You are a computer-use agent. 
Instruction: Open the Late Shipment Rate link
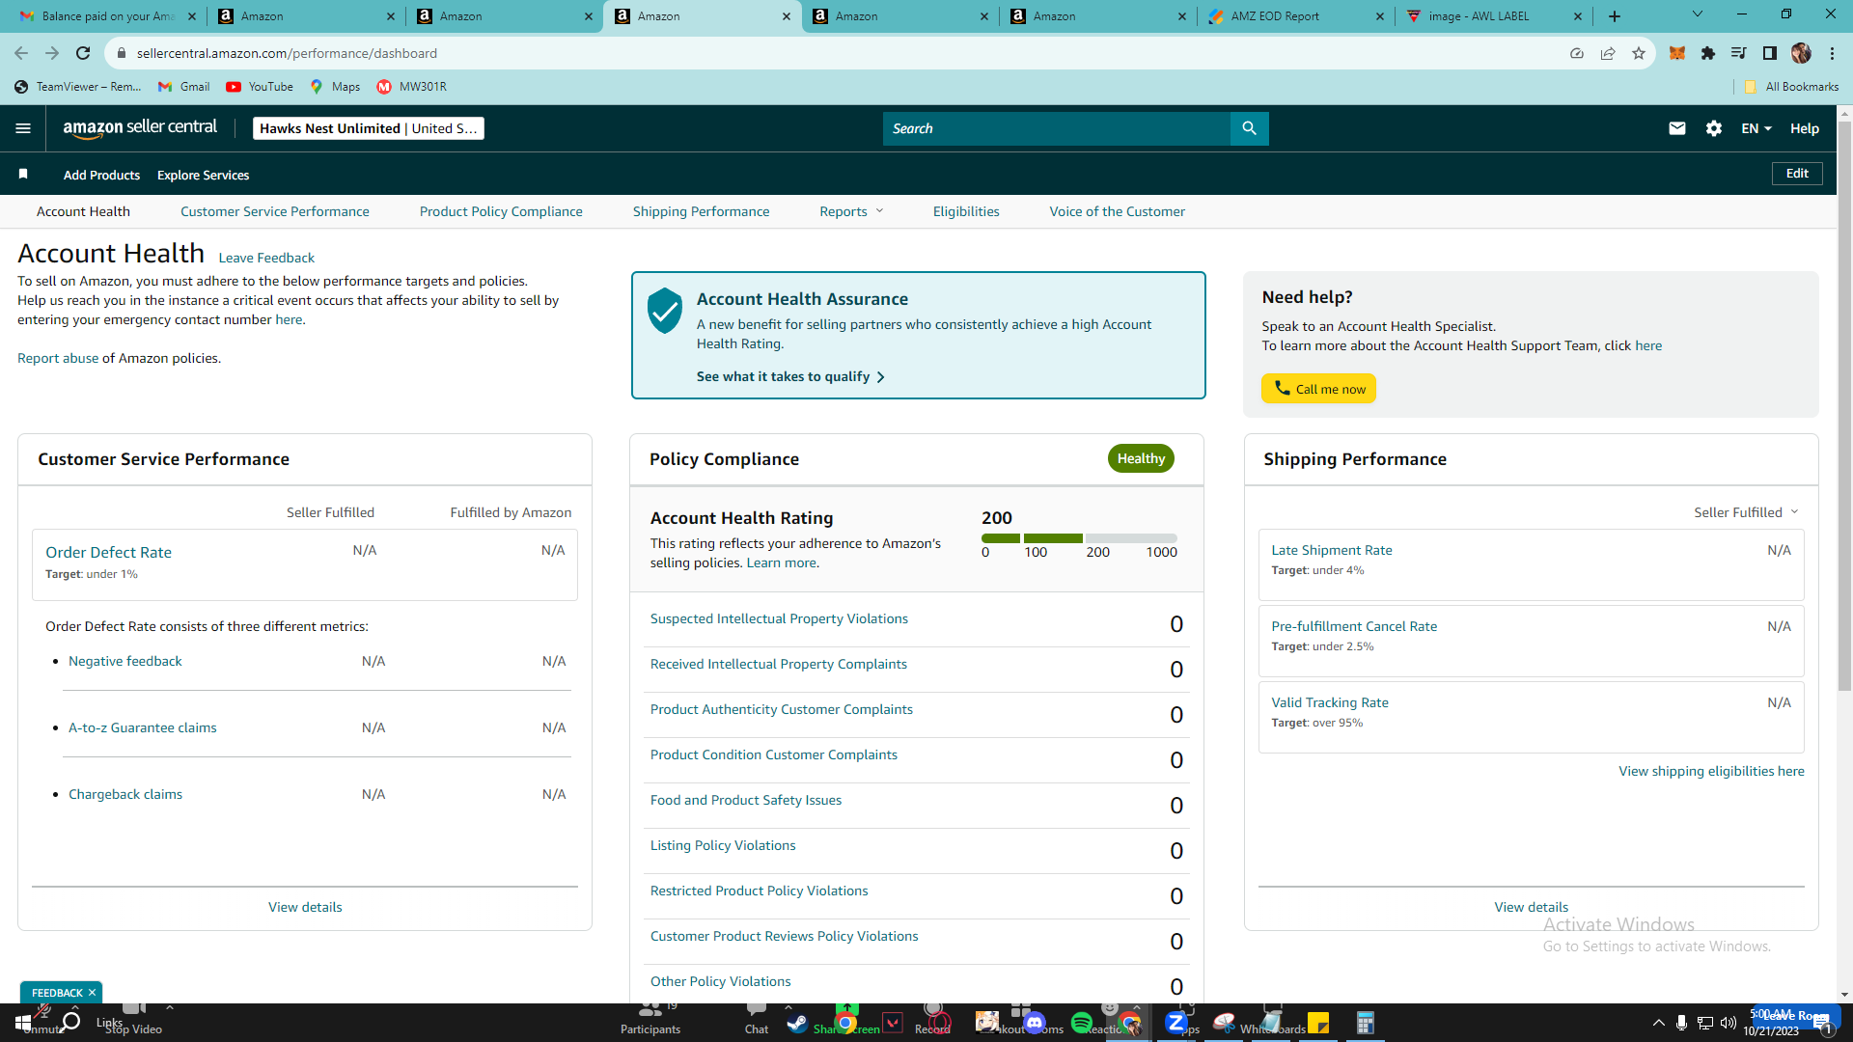(1332, 550)
